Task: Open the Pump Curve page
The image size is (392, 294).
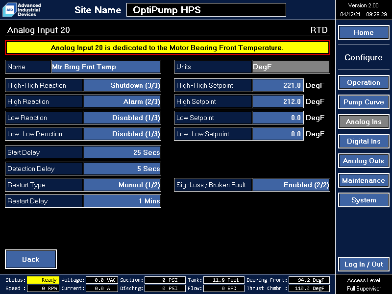Action: point(364,102)
